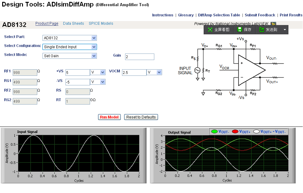Click the Submit Feedback link
Viewport: 303px width, 193px height.
tap(260, 15)
